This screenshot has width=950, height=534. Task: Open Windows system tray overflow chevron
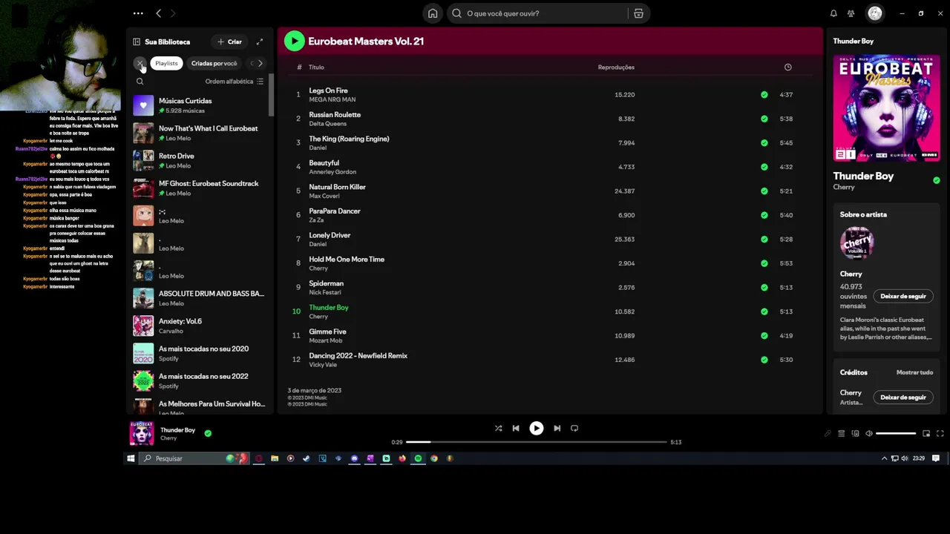884,458
